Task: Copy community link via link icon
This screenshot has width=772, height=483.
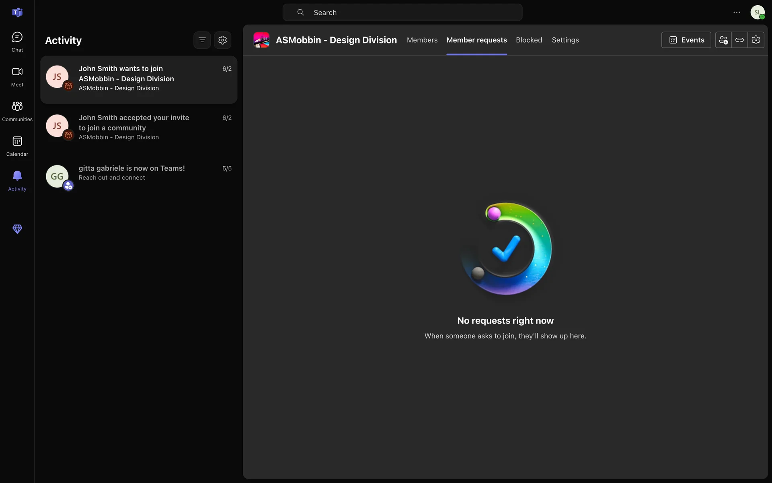Action: pos(739,40)
